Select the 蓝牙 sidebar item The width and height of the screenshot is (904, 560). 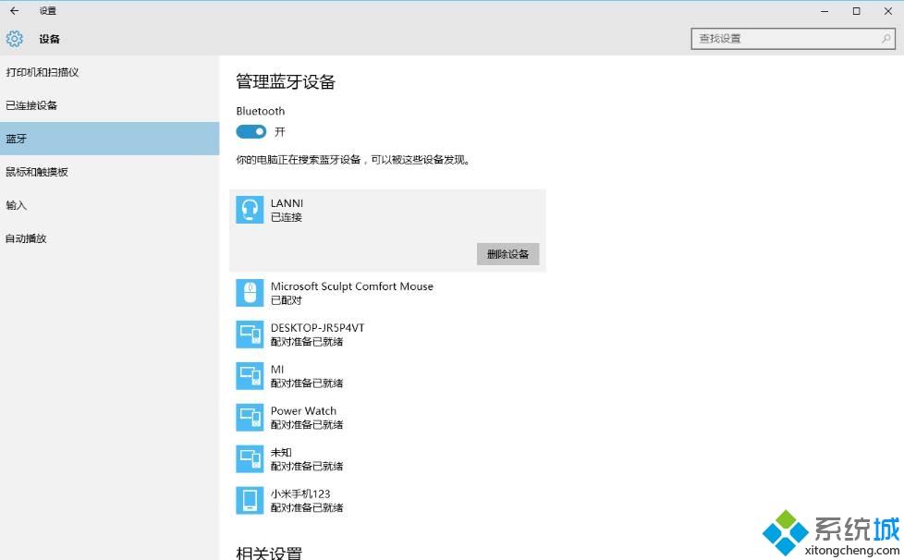(110, 139)
